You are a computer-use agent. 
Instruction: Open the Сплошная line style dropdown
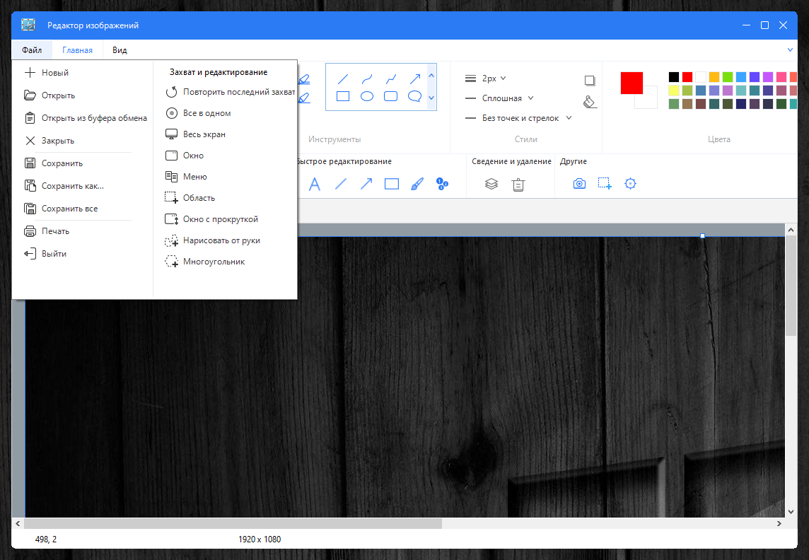pos(499,98)
